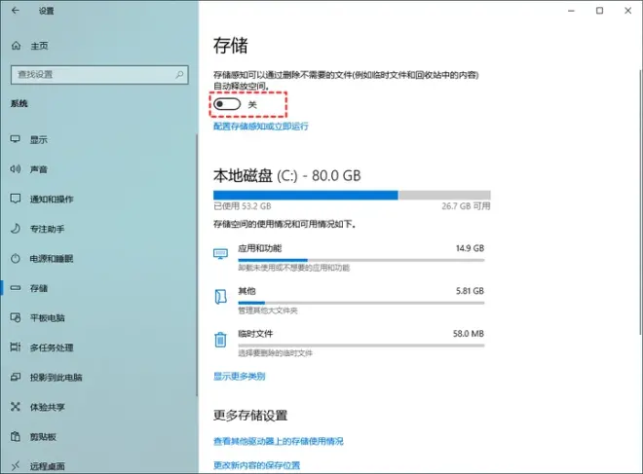This screenshot has width=643, height=474.
Task: Click the sidebar vertical scrollbar
Action: click(x=197, y=264)
